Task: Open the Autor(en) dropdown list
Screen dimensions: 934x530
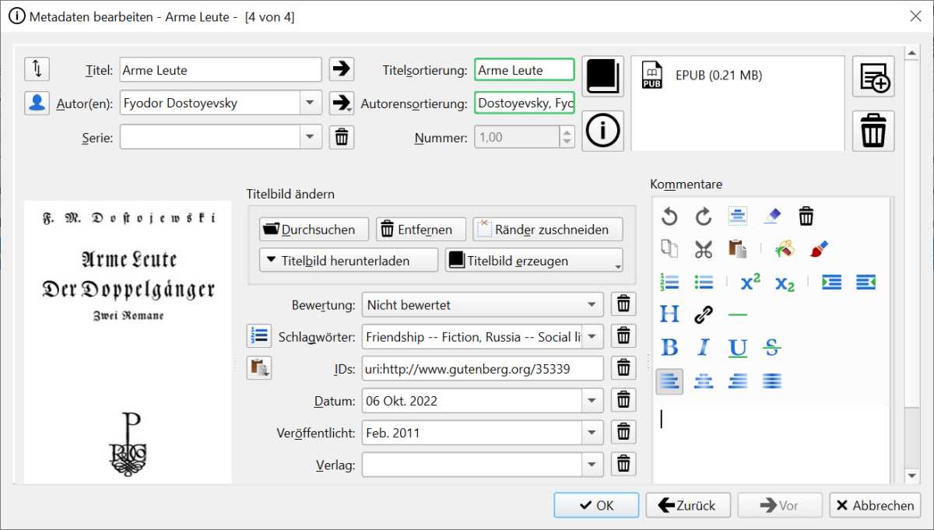Action: (310, 102)
